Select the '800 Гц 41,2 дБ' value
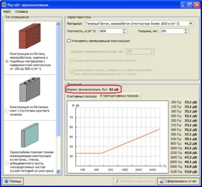 pos(184,143)
